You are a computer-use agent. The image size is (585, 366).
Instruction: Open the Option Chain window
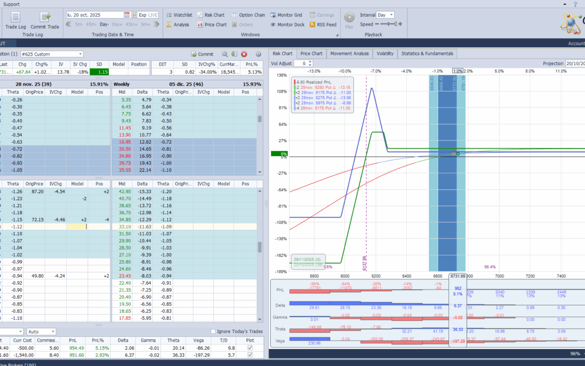(x=248, y=15)
